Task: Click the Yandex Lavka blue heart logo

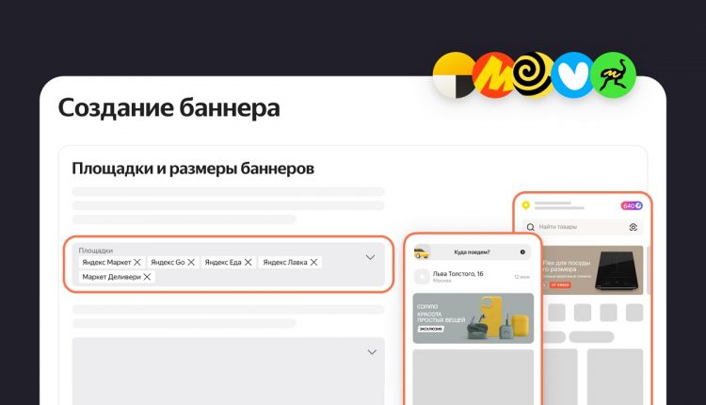Action: point(572,75)
